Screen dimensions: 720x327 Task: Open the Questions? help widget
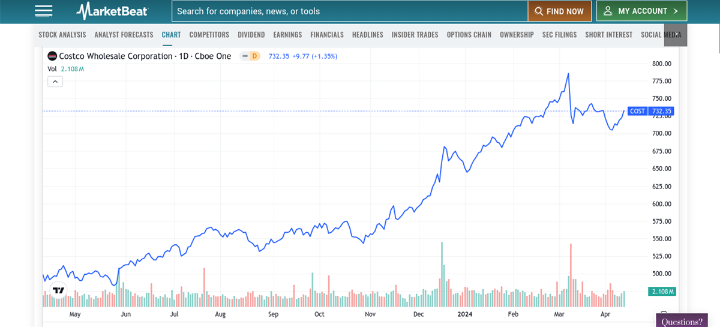[x=682, y=322]
